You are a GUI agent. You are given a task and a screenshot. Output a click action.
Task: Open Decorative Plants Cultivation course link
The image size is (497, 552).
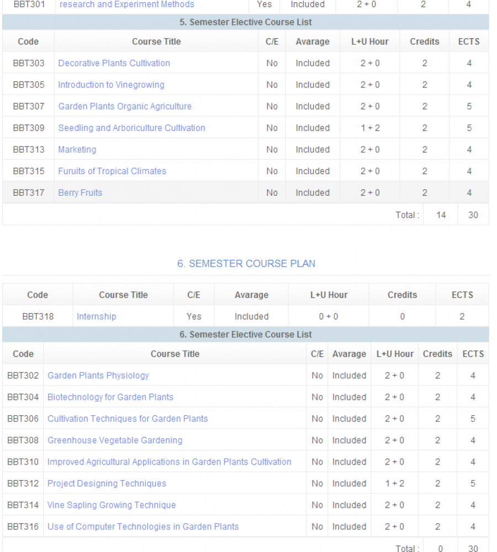tap(114, 63)
